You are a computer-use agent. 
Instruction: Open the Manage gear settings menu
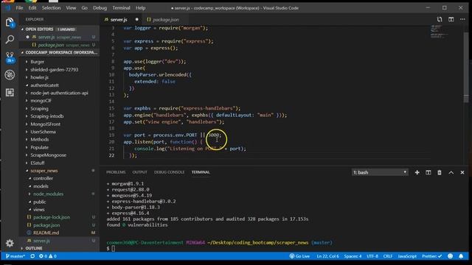pos(10,243)
